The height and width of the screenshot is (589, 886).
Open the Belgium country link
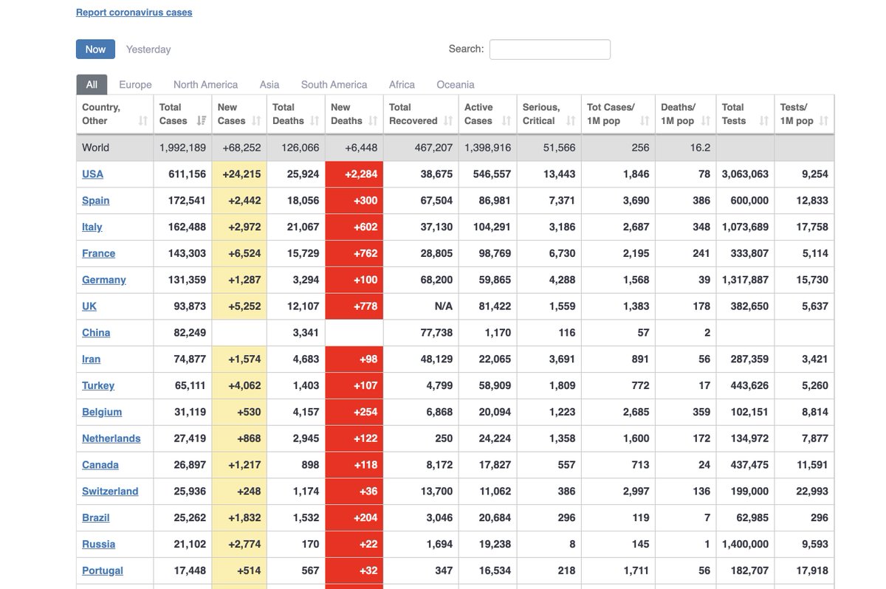pyautogui.click(x=102, y=412)
